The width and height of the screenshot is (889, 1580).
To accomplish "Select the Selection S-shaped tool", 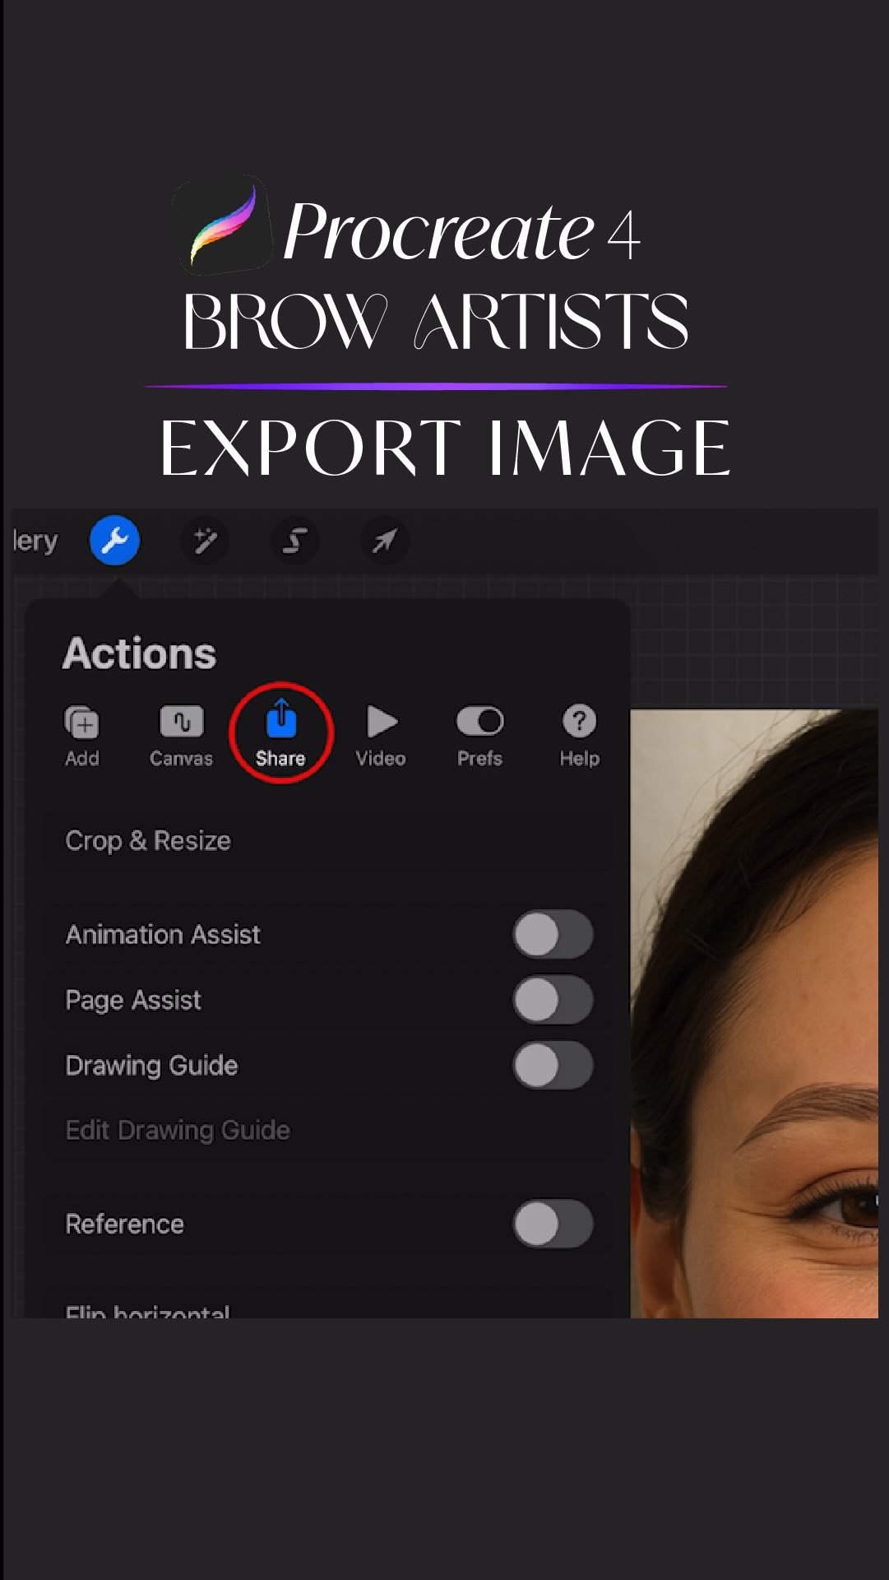I will tap(294, 541).
